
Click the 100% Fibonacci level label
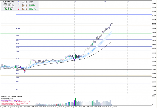18,29
